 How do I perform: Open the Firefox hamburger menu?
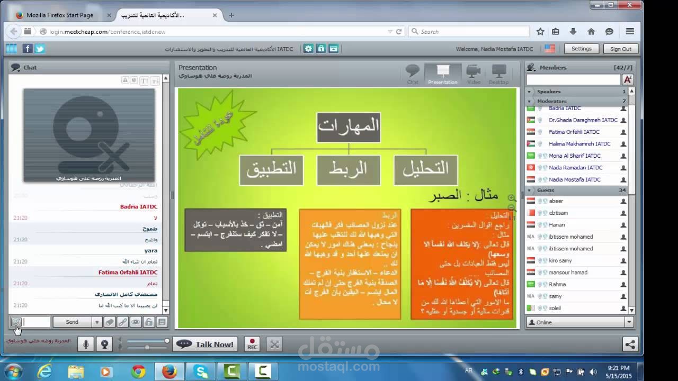point(630,32)
